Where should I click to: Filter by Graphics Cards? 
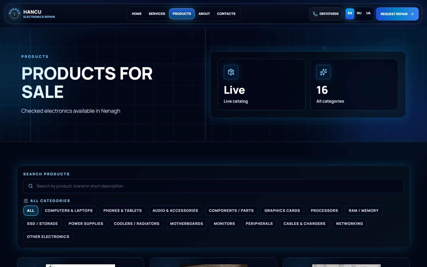pos(282,211)
